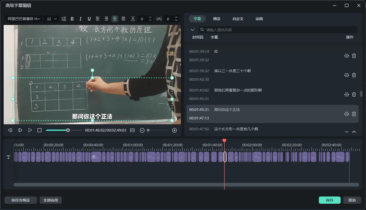The width and height of the screenshot is (366, 210).
Task: Step forward to next frame
Action: pyautogui.click(x=20, y=130)
